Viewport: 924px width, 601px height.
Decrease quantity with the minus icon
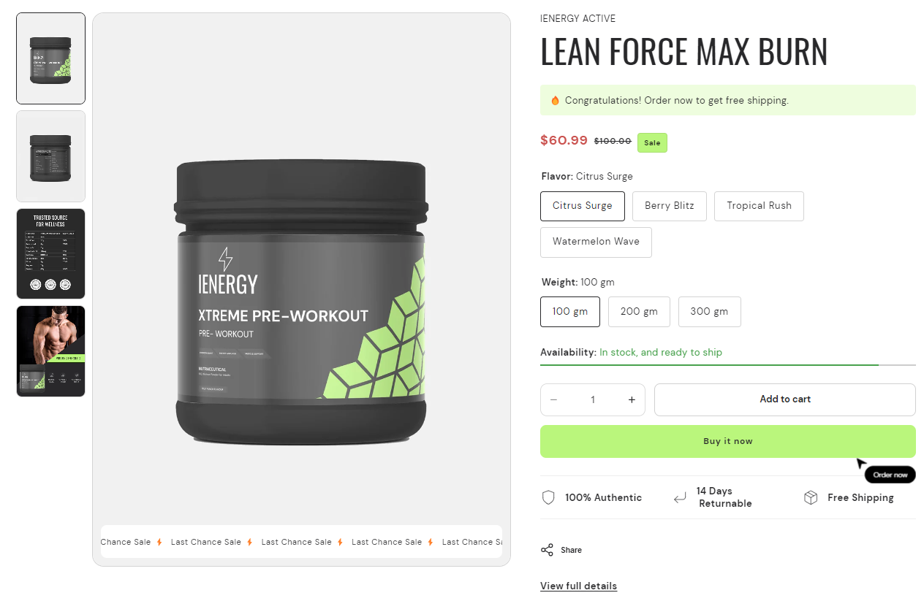click(x=553, y=399)
